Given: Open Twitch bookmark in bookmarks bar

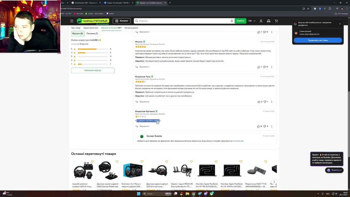Looking at the screenshot, I should pyautogui.click(x=110, y=13).
